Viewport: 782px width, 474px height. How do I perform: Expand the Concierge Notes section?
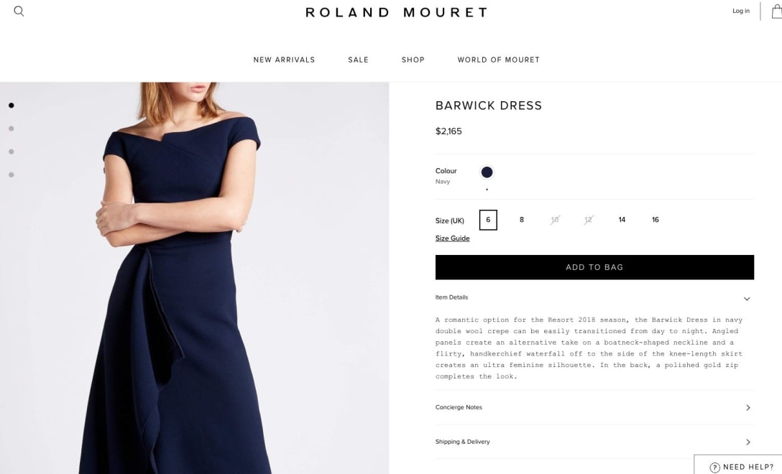point(594,407)
